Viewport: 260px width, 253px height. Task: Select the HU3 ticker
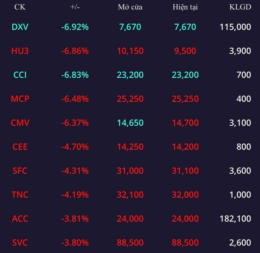(x=20, y=51)
